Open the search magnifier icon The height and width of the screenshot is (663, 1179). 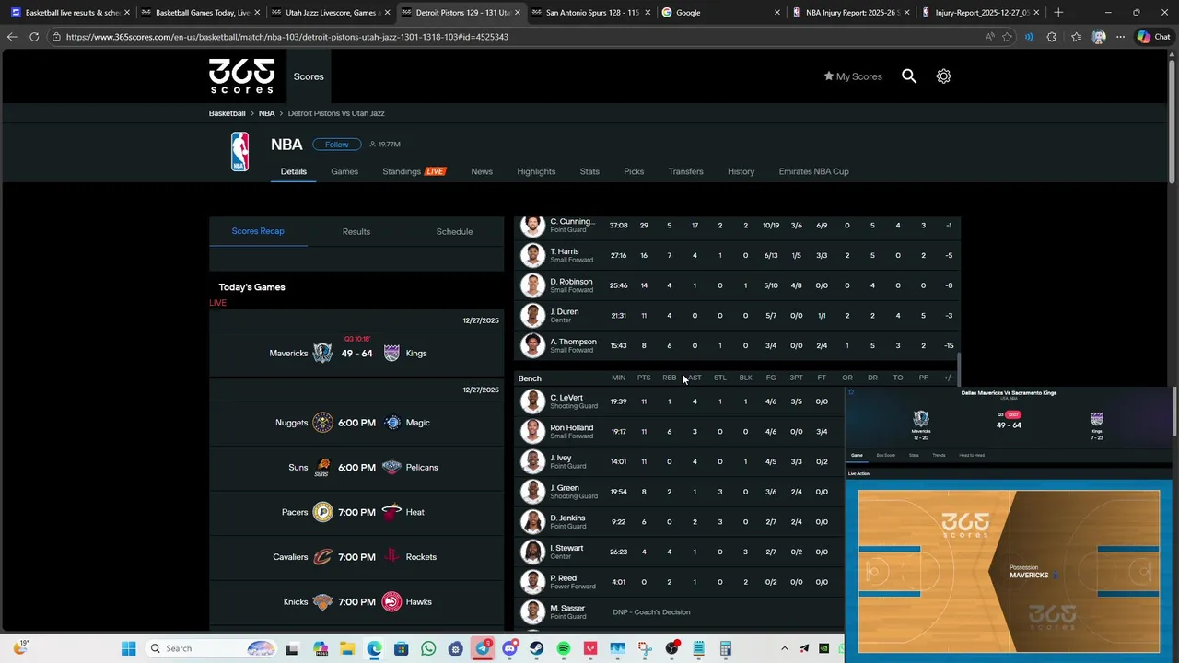click(909, 76)
